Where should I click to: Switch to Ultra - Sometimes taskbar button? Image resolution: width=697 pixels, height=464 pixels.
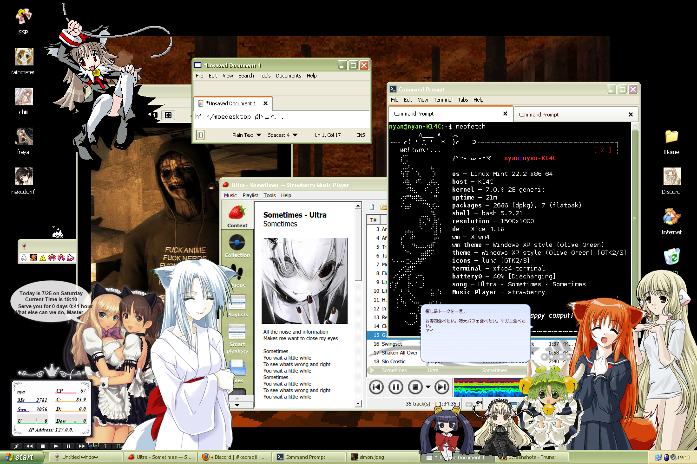[160, 457]
